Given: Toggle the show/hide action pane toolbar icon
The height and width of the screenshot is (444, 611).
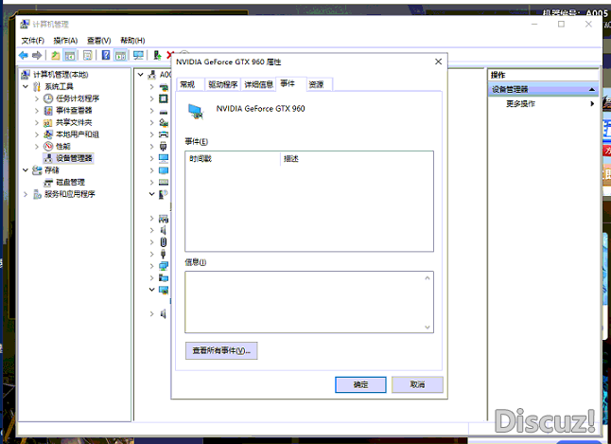Looking at the screenshot, I should tap(120, 56).
